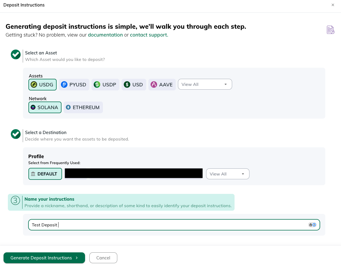Click the Cancel button
This screenshot has width=341, height=267.
click(103, 258)
